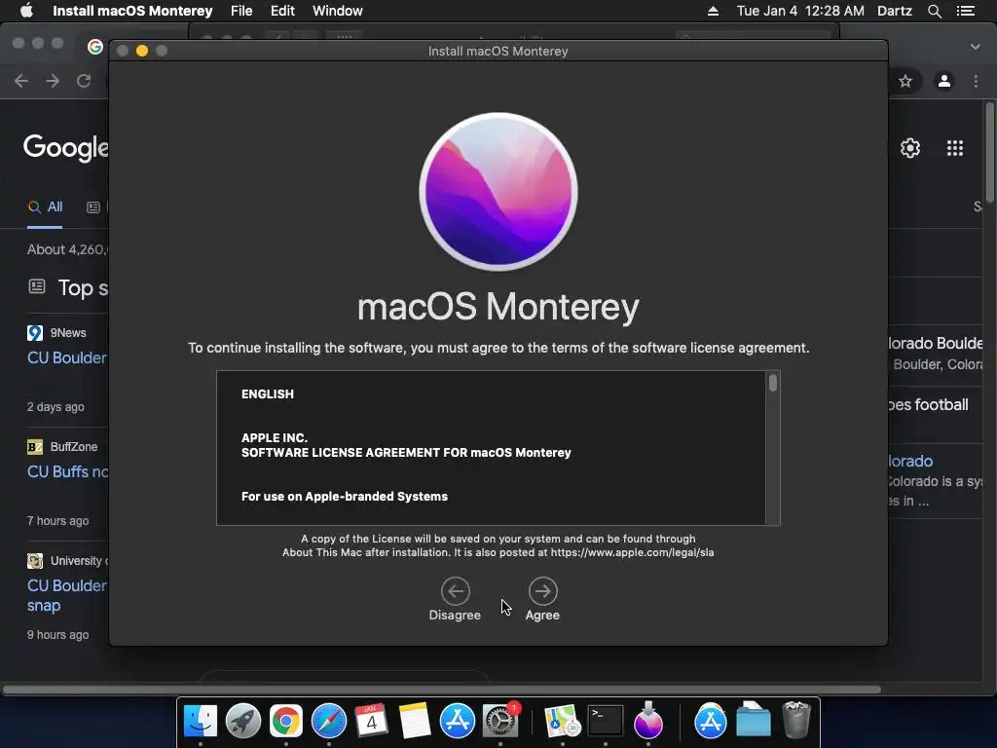Click the Agree arrow button
The image size is (997, 748).
point(542,591)
